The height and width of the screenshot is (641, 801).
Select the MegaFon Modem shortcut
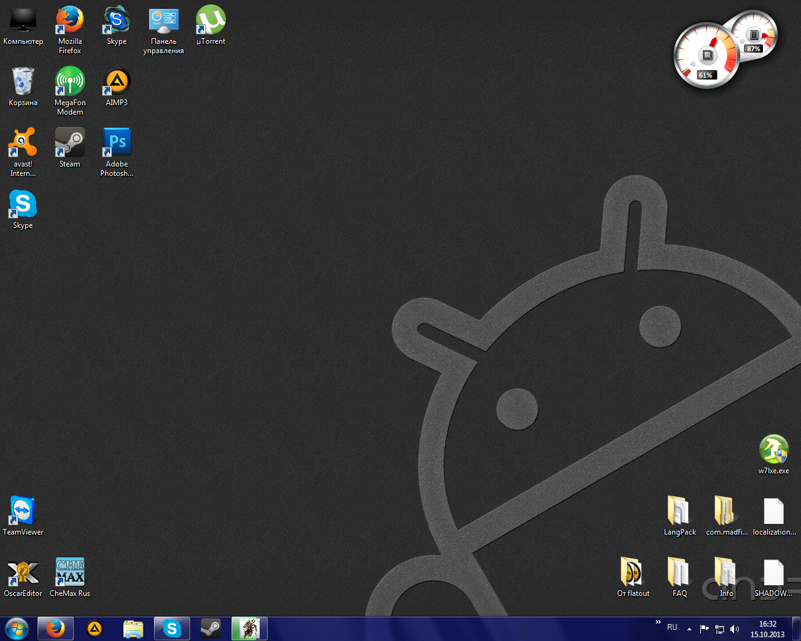70,91
